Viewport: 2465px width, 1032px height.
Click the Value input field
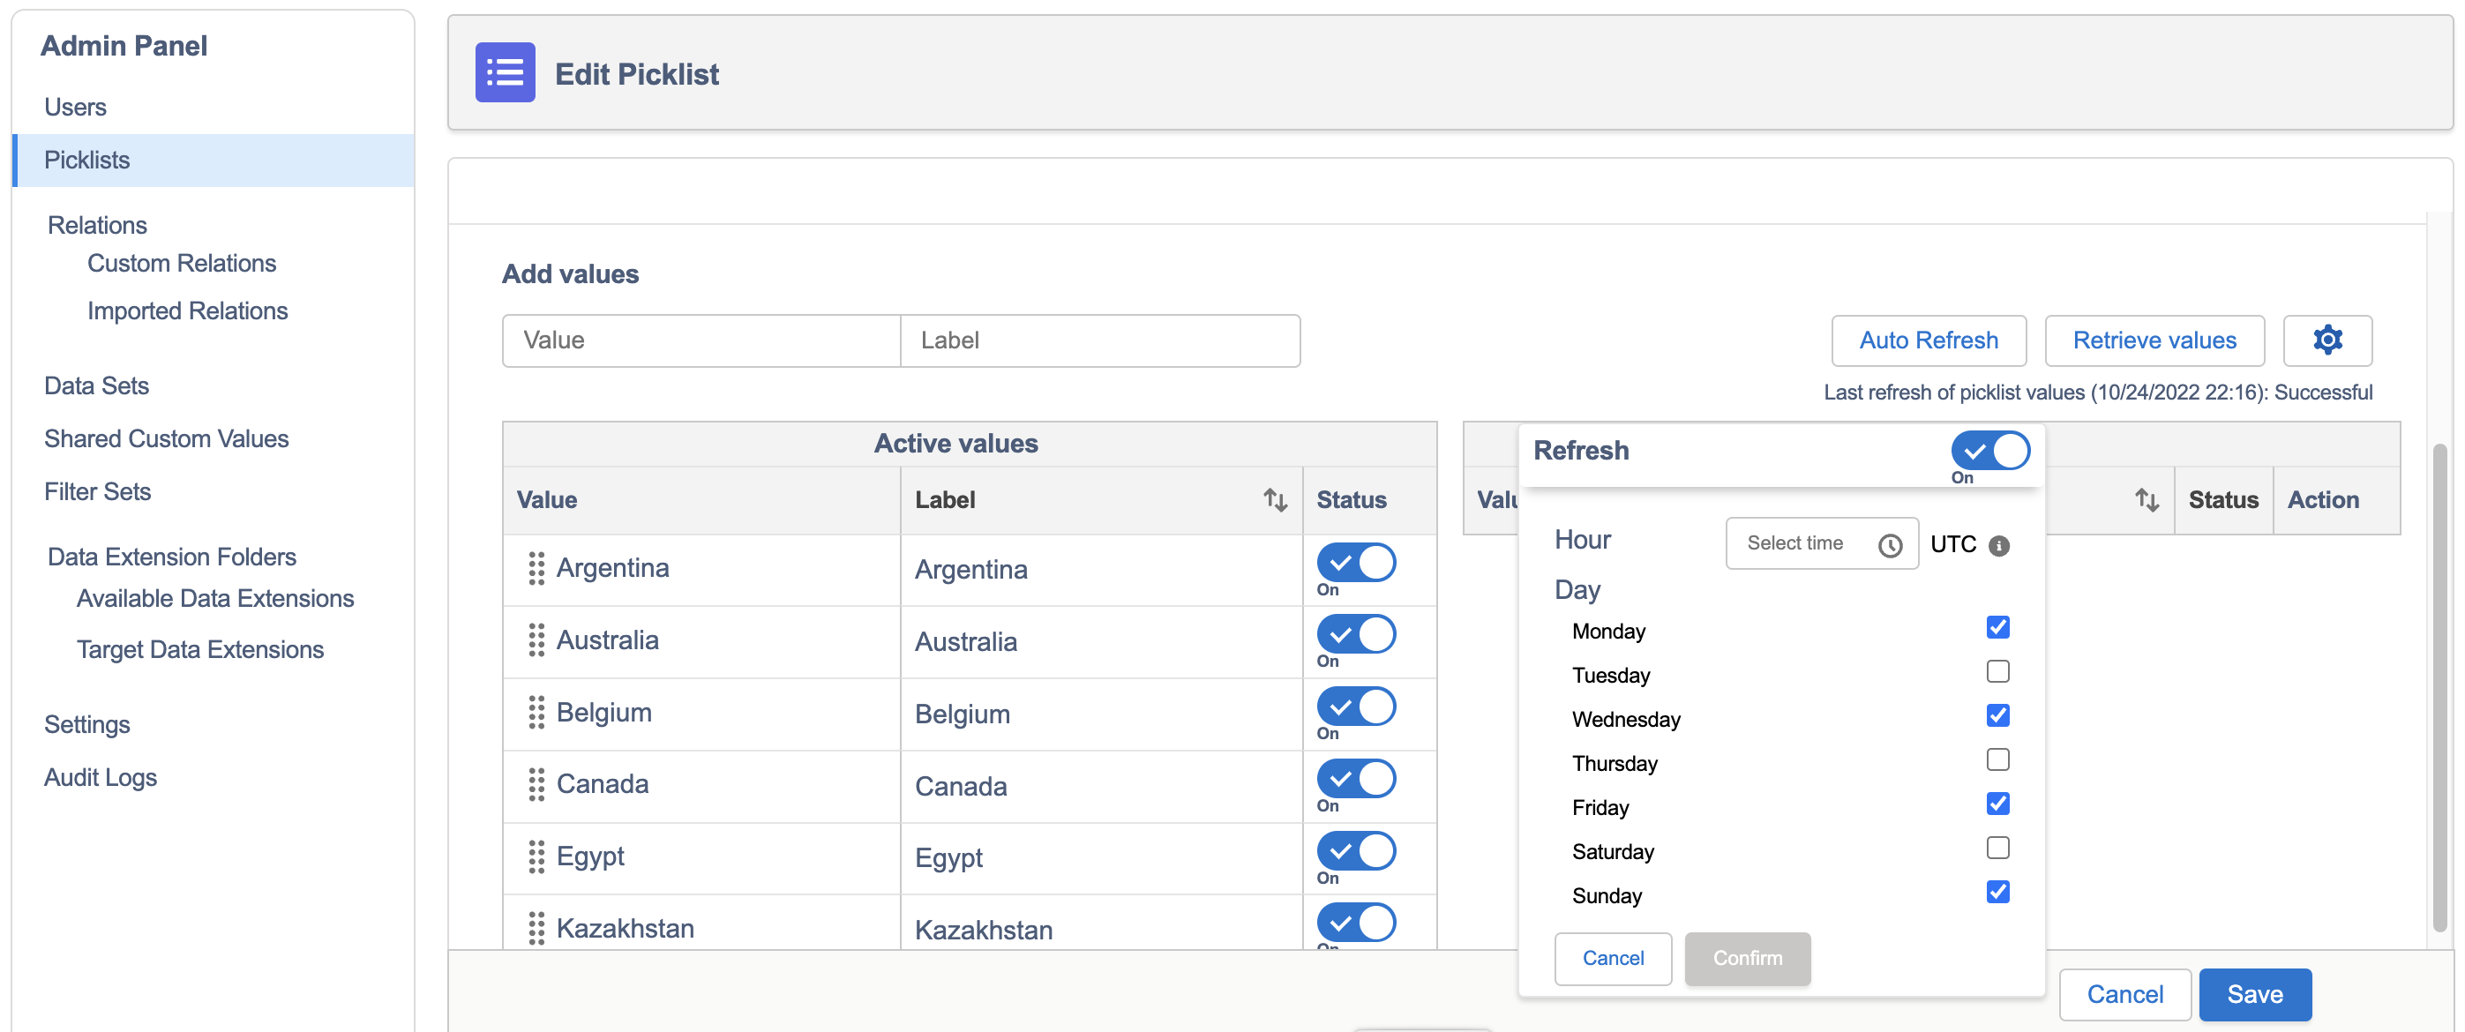[701, 340]
